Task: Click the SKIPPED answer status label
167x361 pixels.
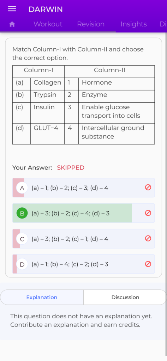Action: click(71, 167)
